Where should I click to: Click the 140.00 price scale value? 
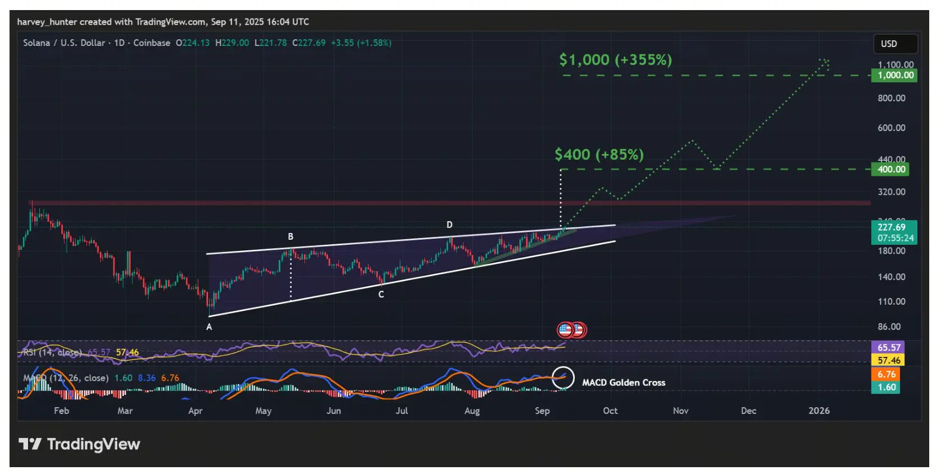892,277
